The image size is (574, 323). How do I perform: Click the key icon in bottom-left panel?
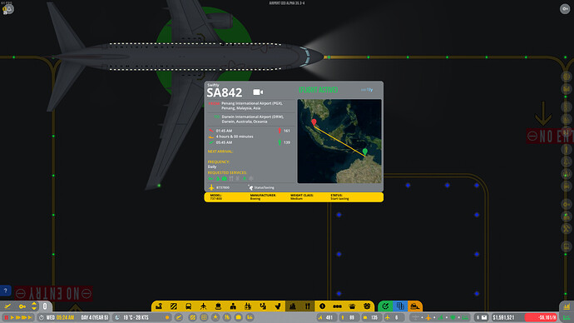(x=22, y=306)
